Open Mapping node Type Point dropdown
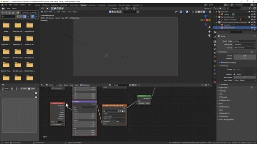This screenshot has height=144, width=257. click(87, 107)
